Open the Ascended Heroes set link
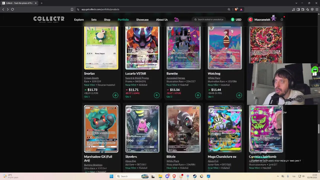 pos(176,78)
